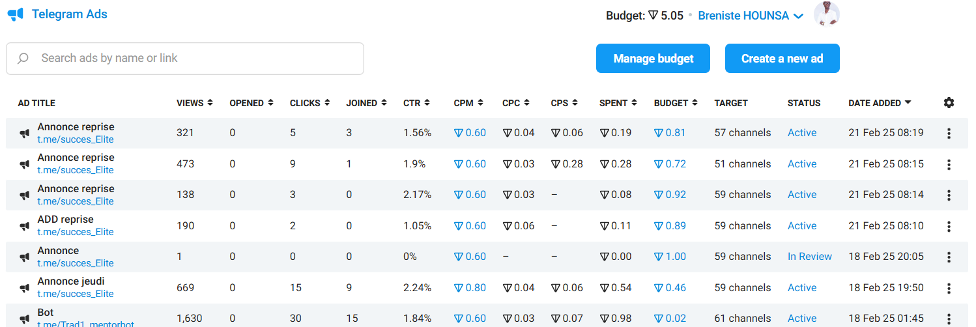The height and width of the screenshot is (327, 976).
Task: Sort table by DATE ADDED column
Action: click(x=880, y=103)
